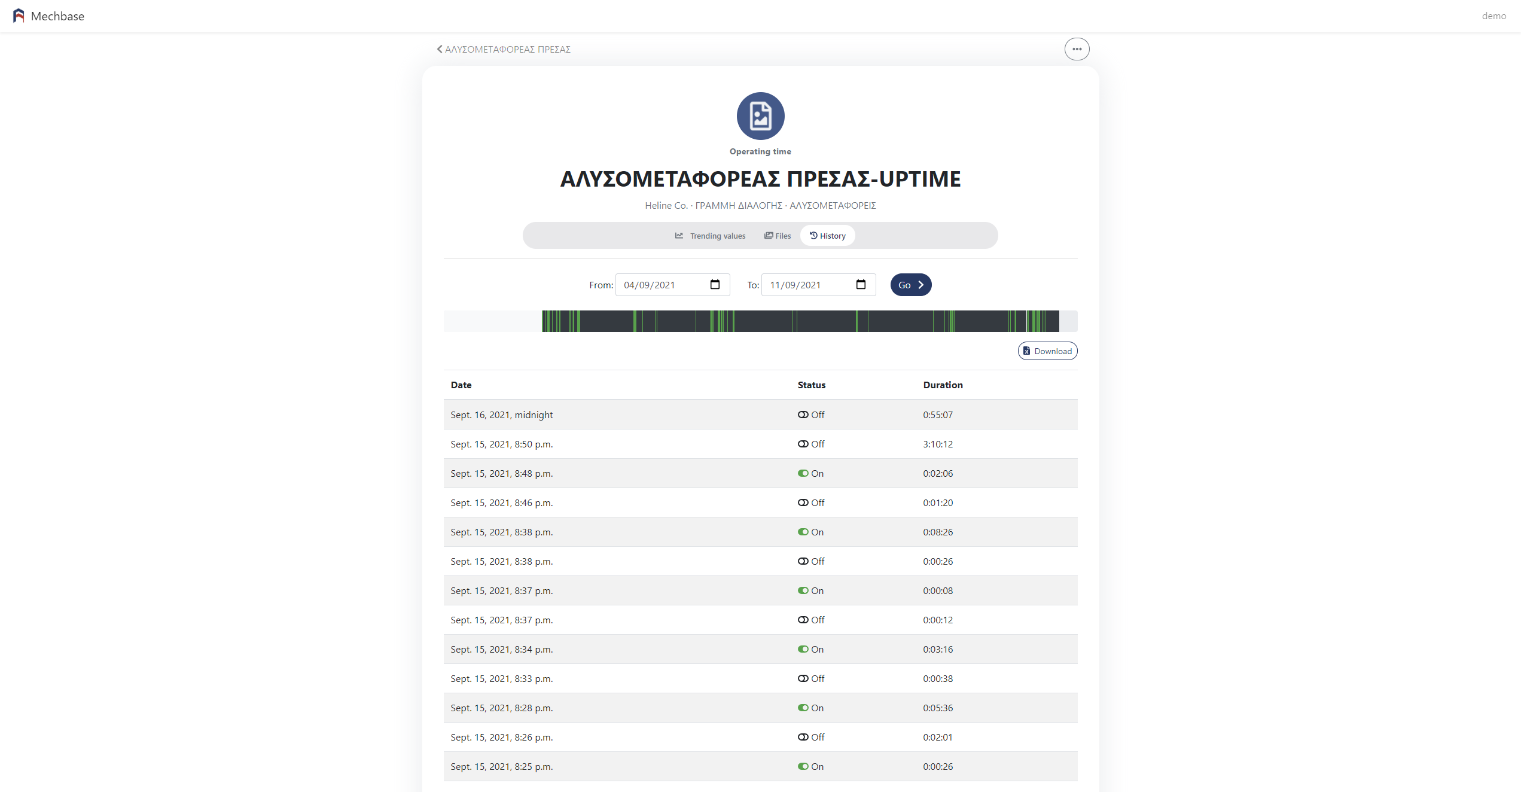Screen dimensions: 1521x792
Task: Click the Off status icon with duration 0:00:12
Action: coord(803,620)
